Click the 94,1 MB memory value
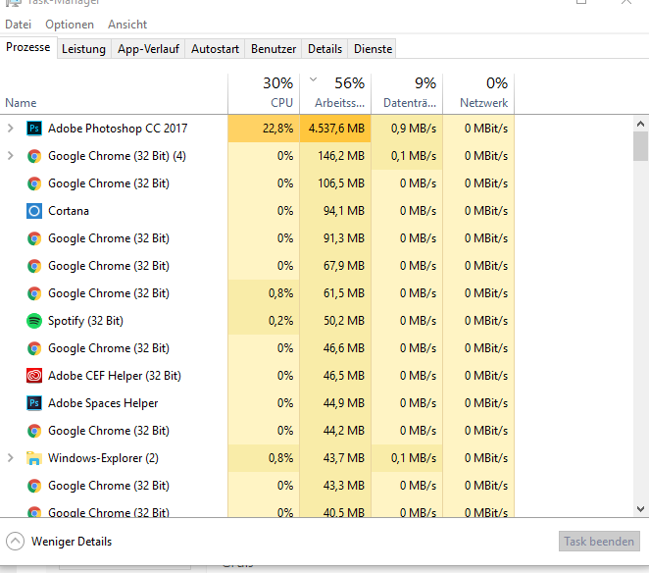Viewport: 649px width, 573px height. click(344, 211)
